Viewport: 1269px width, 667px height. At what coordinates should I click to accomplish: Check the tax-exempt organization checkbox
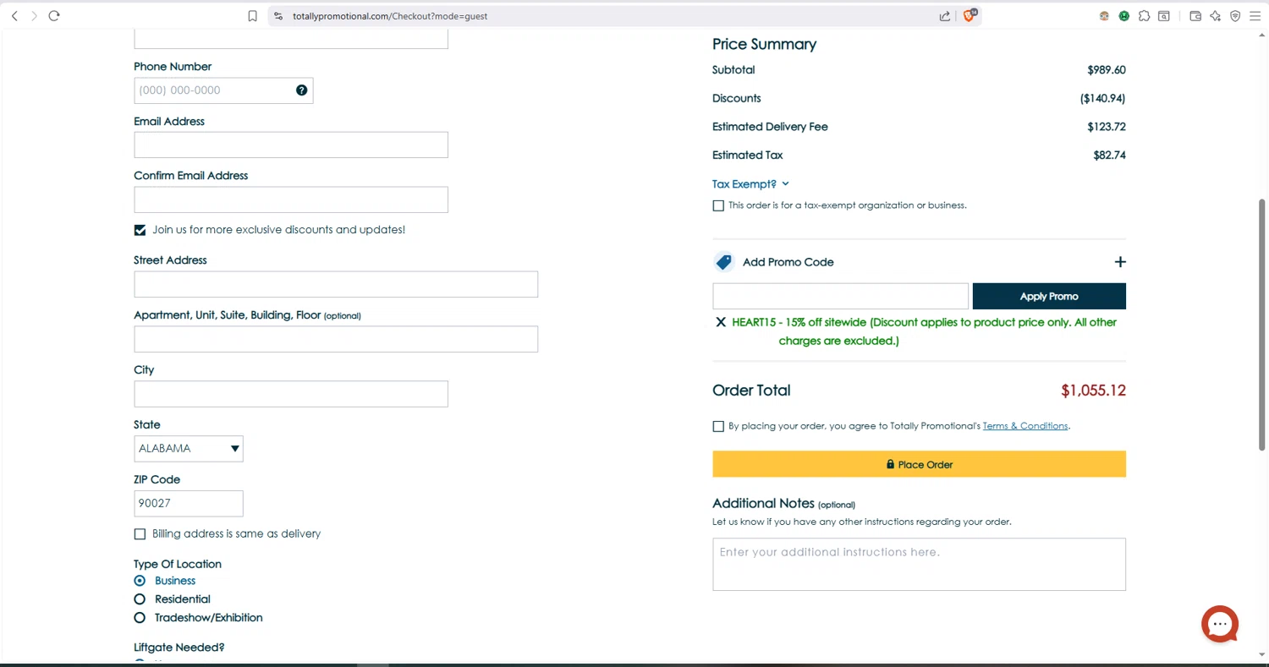click(x=718, y=205)
